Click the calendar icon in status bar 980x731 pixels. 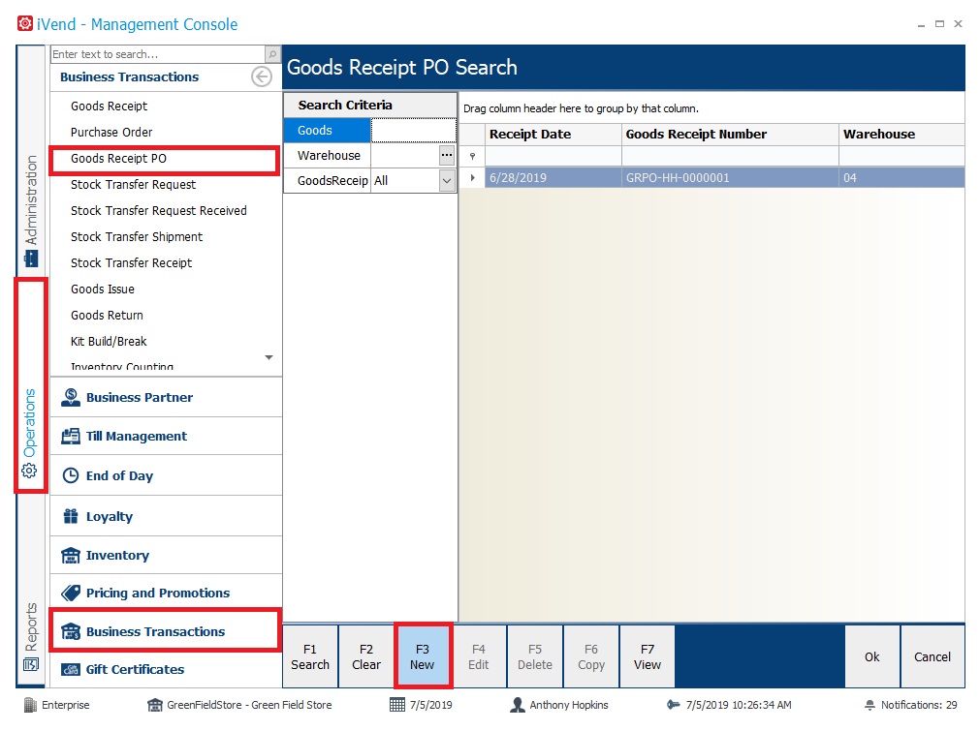click(x=396, y=705)
